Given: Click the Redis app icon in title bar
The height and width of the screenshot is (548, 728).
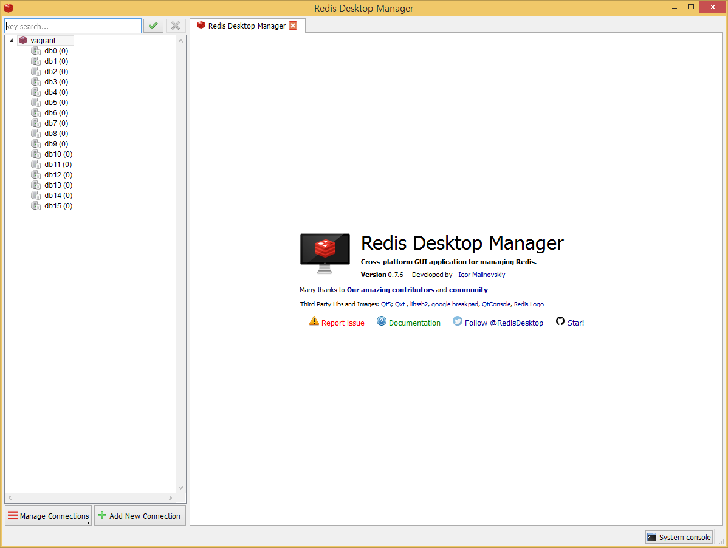Looking at the screenshot, I should [x=9, y=8].
